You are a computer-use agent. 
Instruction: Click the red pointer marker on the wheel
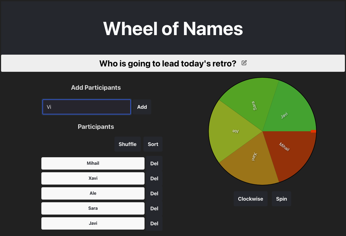click(x=313, y=131)
